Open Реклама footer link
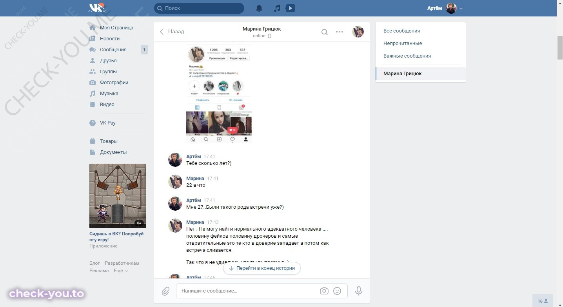 pos(99,271)
